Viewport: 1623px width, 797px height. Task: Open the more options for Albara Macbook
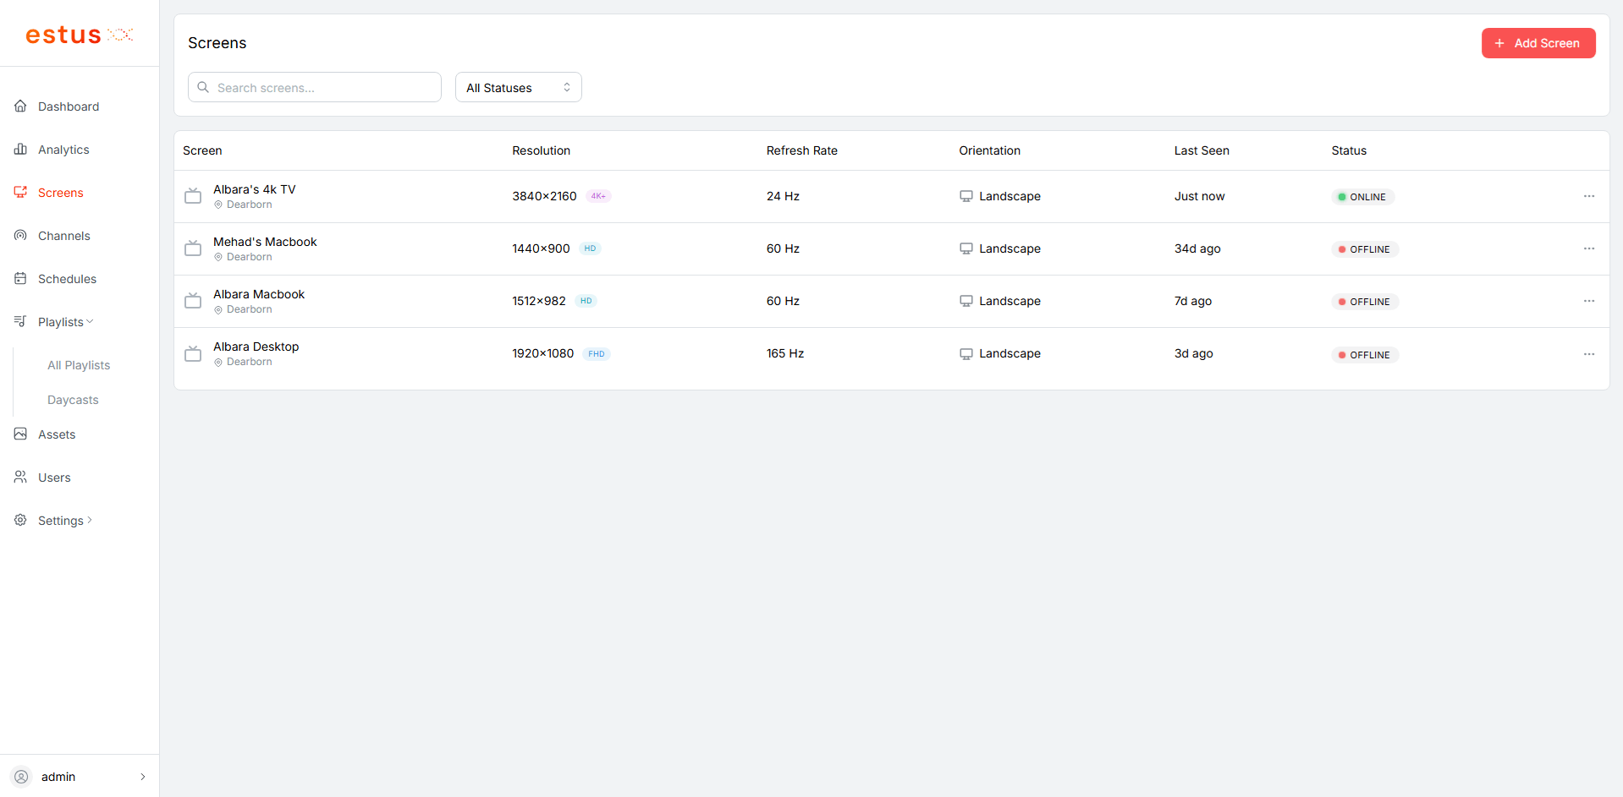coord(1589,301)
